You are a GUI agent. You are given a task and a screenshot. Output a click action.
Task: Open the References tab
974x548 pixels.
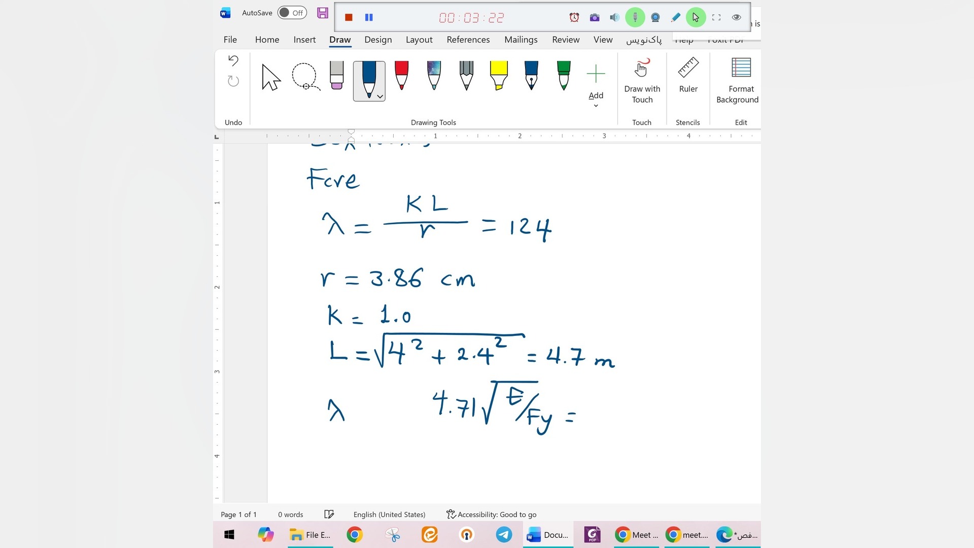coord(468,40)
